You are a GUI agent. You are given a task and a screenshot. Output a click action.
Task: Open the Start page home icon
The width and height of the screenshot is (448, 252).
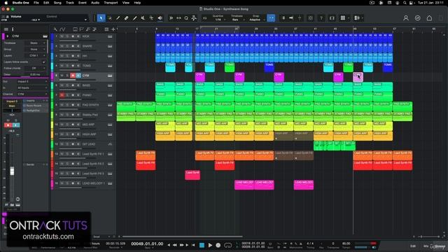(x=429, y=18)
